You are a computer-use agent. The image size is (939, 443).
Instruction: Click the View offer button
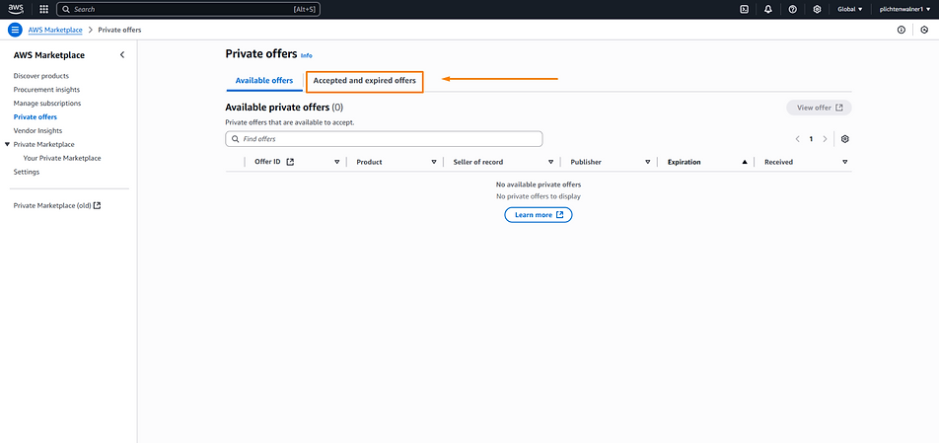coord(819,108)
